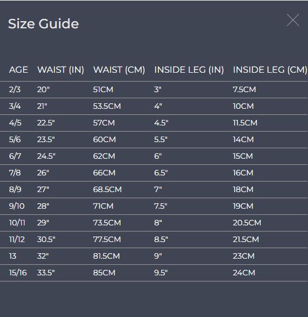Click the 81.5CM waist cell
This screenshot has width=308, height=317.
(107, 256)
